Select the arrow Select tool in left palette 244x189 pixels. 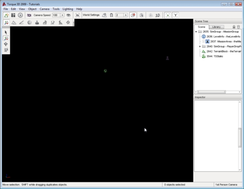[6, 32]
